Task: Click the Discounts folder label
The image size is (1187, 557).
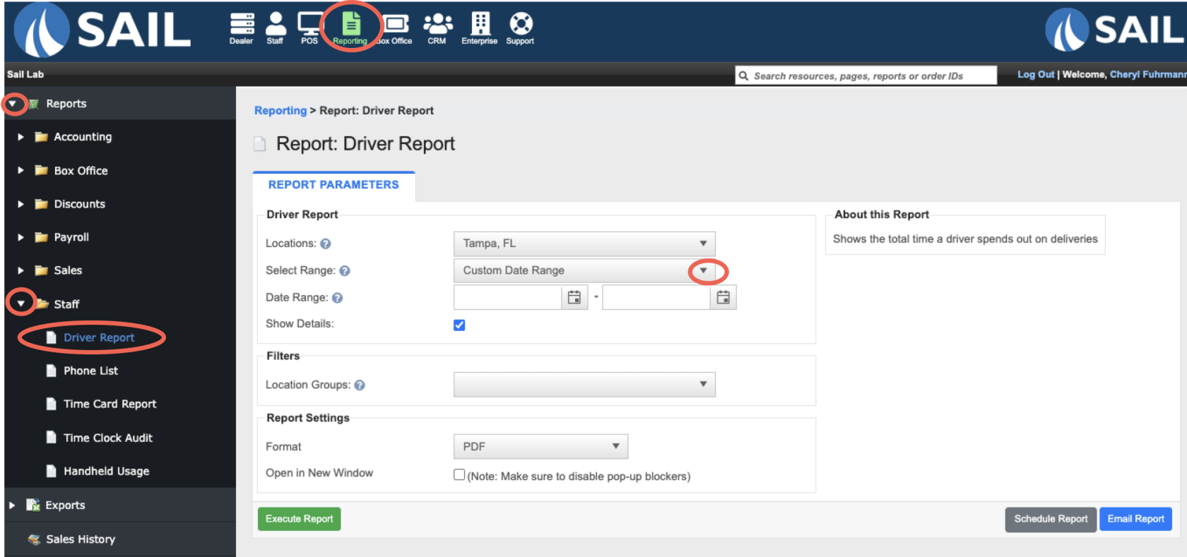Action: [x=80, y=204]
